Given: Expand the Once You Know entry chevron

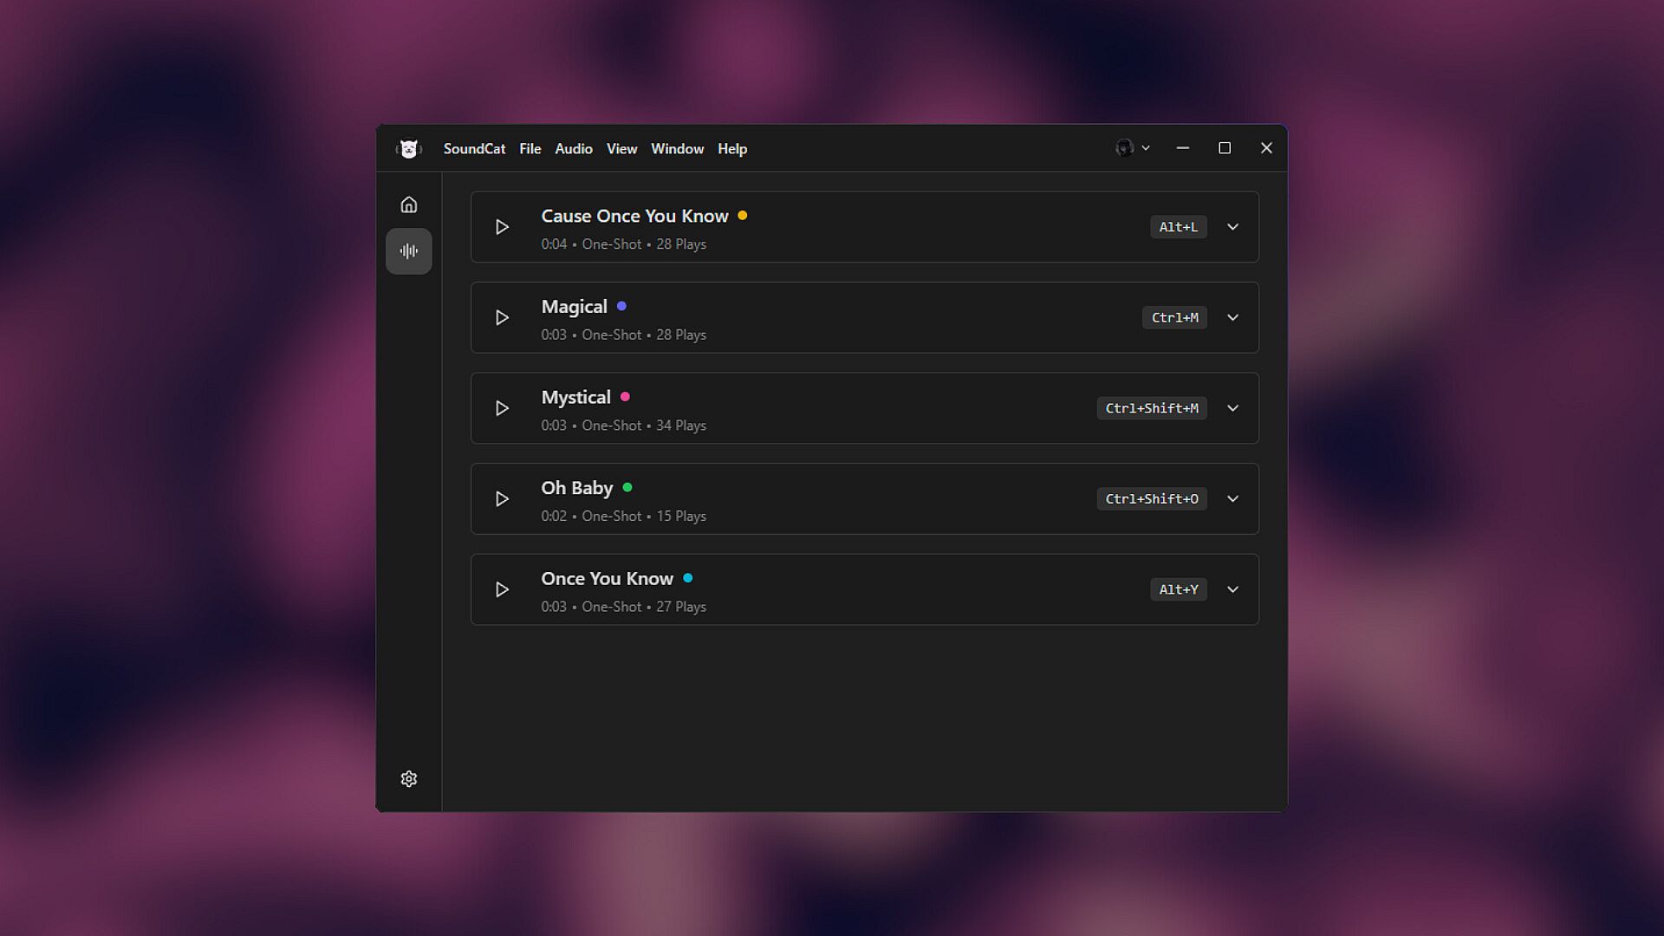Looking at the screenshot, I should tap(1232, 589).
